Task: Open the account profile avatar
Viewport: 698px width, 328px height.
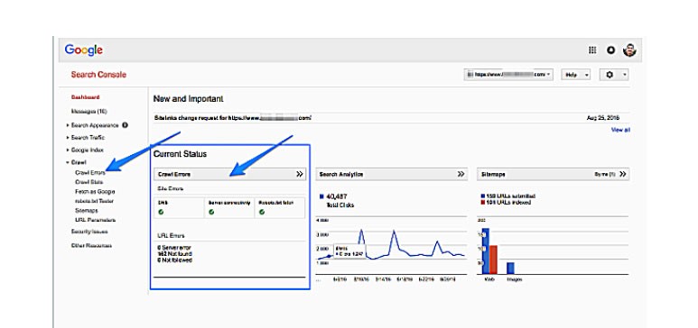Action: [629, 50]
